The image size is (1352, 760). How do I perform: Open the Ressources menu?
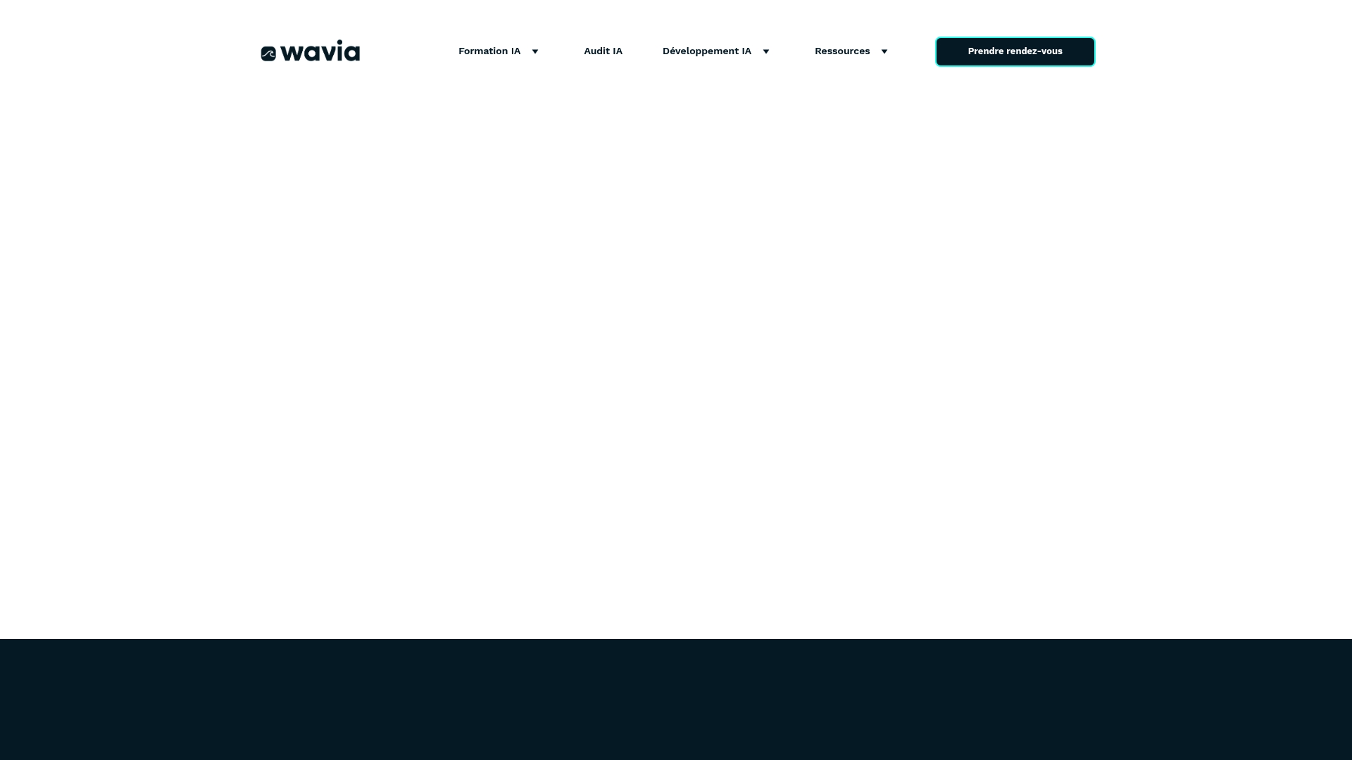(842, 51)
